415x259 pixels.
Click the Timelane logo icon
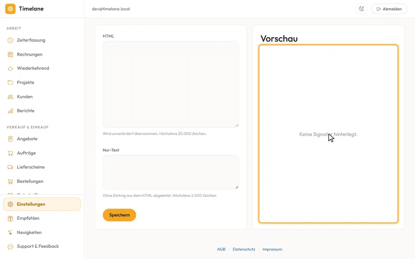10,9
